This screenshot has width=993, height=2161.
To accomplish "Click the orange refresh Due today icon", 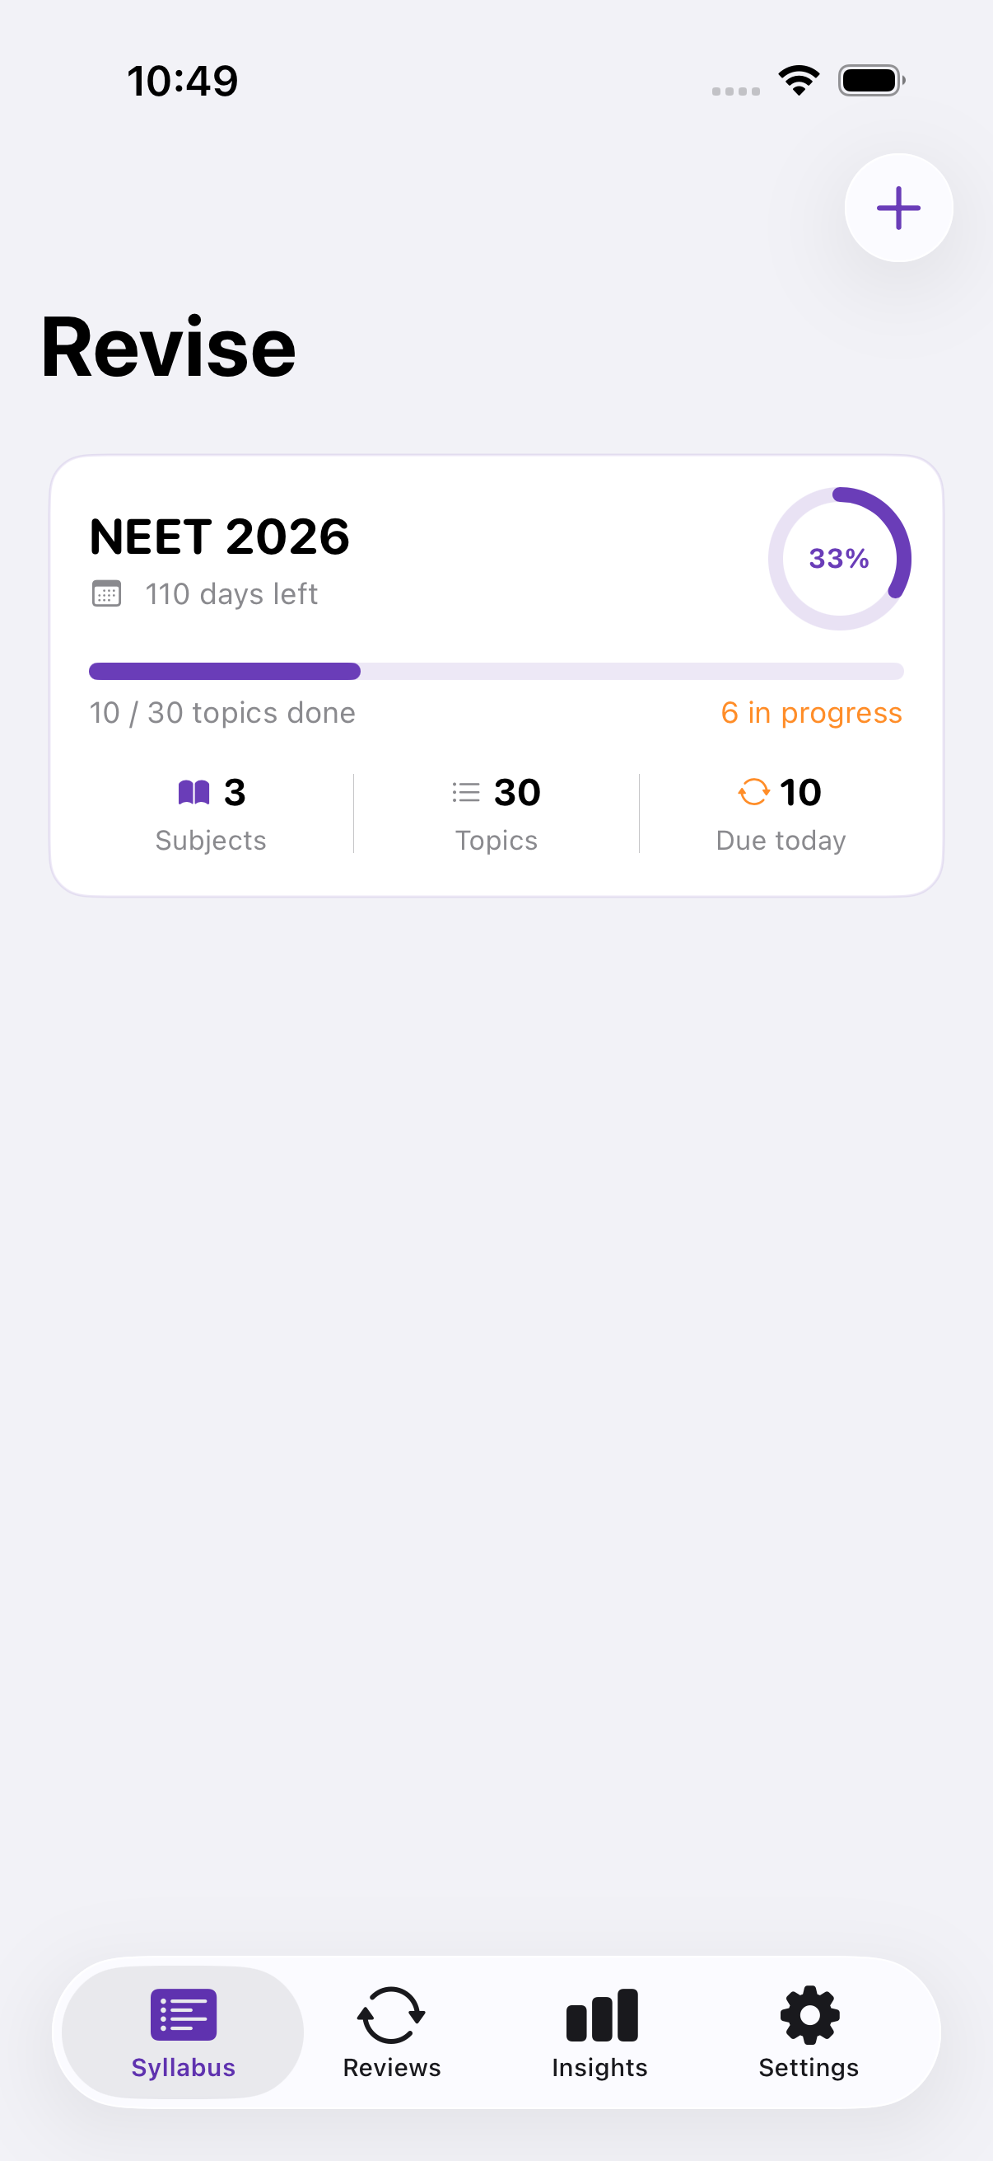I will point(753,792).
